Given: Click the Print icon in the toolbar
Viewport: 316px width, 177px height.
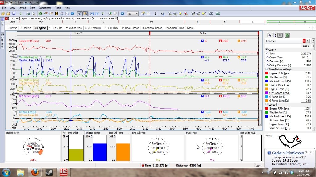Looking at the screenshot, I should (x=27, y=14).
